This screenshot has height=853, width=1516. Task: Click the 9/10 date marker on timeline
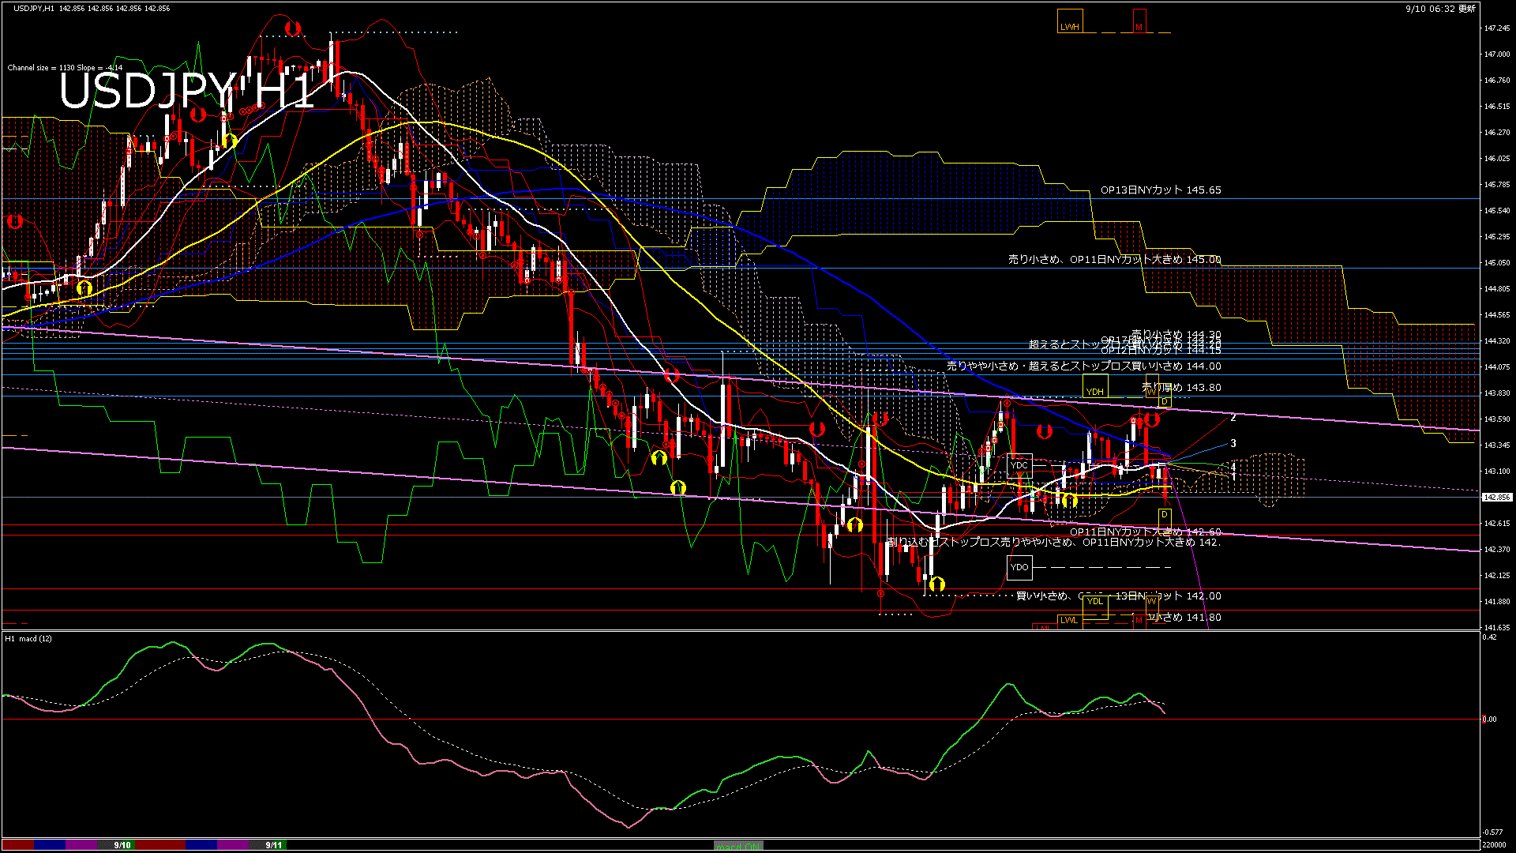tap(122, 845)
